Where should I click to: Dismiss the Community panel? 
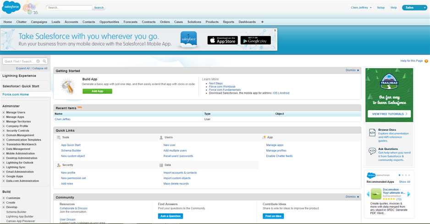pyautogui.click(x=352, y=197)
